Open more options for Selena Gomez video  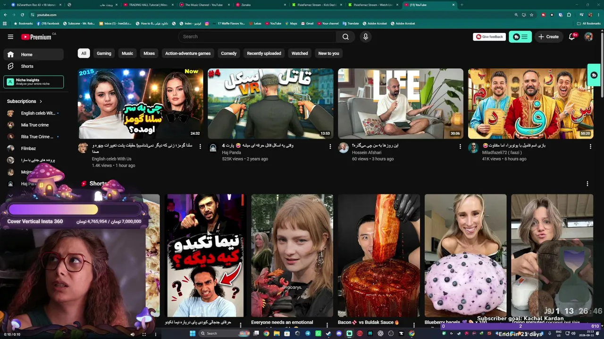tap(200, 146)
